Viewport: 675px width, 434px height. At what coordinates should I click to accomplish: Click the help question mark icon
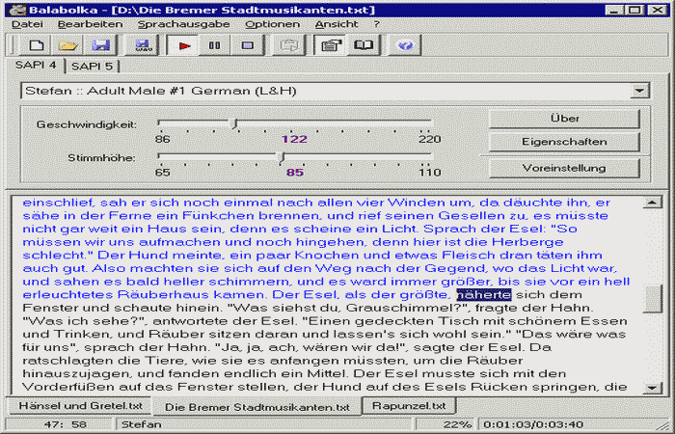[405, 45]
